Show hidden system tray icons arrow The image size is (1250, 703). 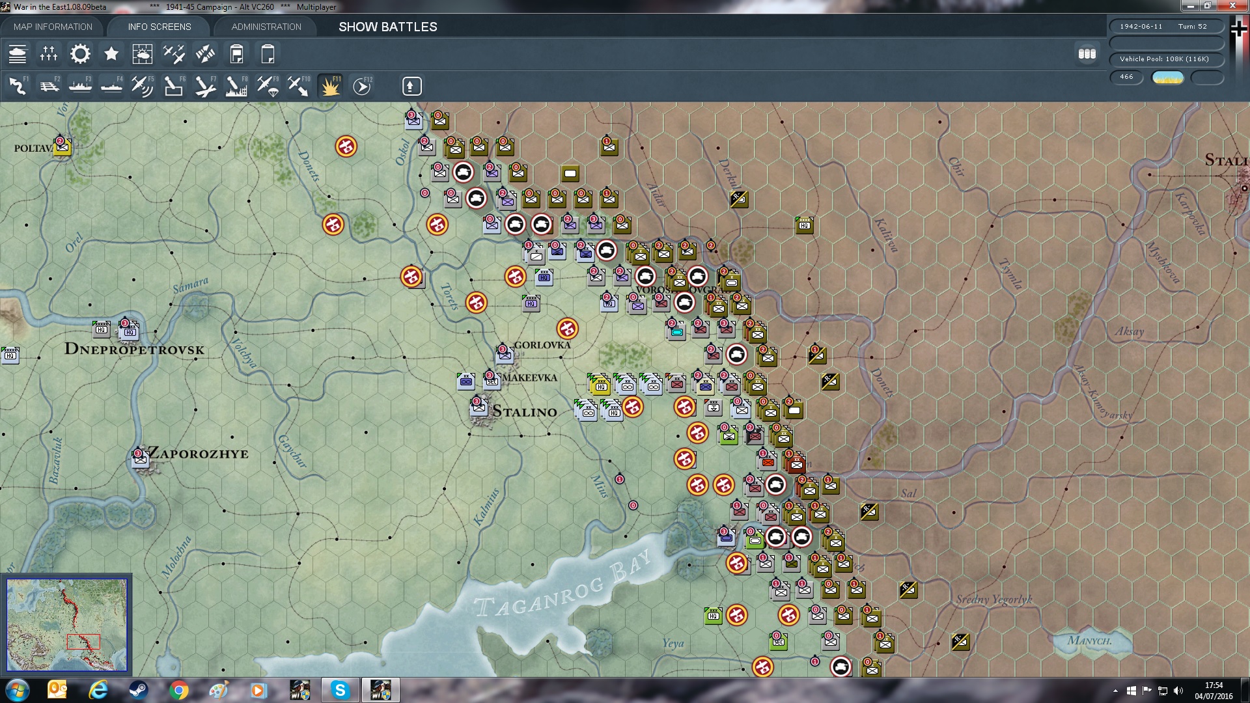(x=1115, y=691)
